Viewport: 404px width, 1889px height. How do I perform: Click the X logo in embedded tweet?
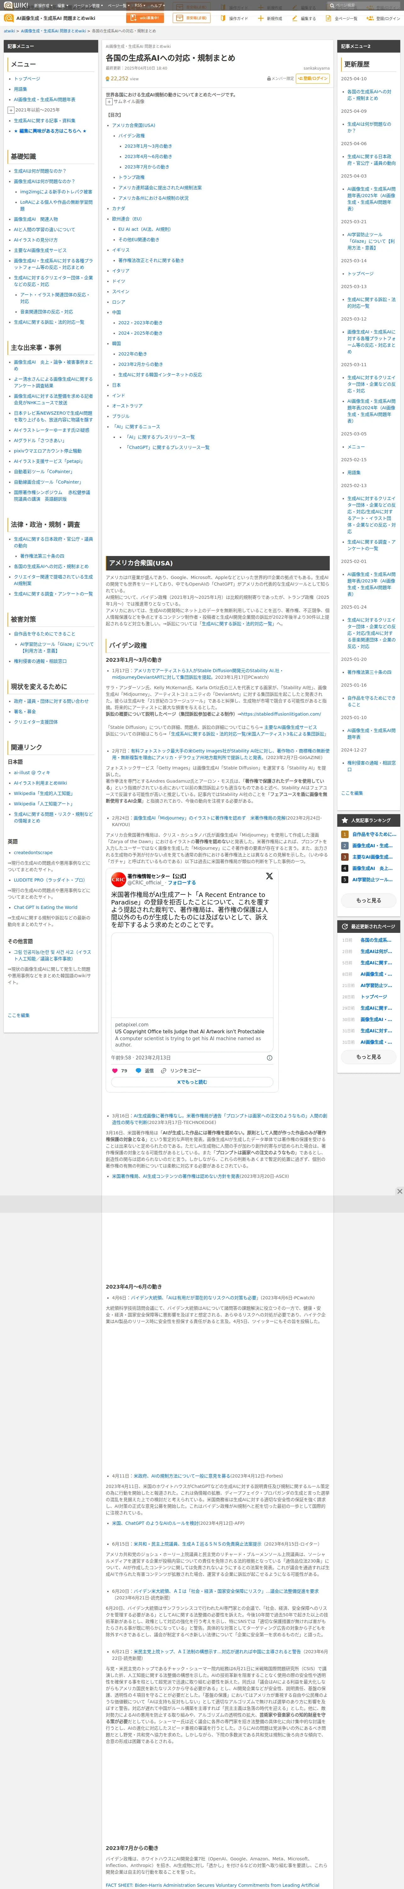click(269, 876)
